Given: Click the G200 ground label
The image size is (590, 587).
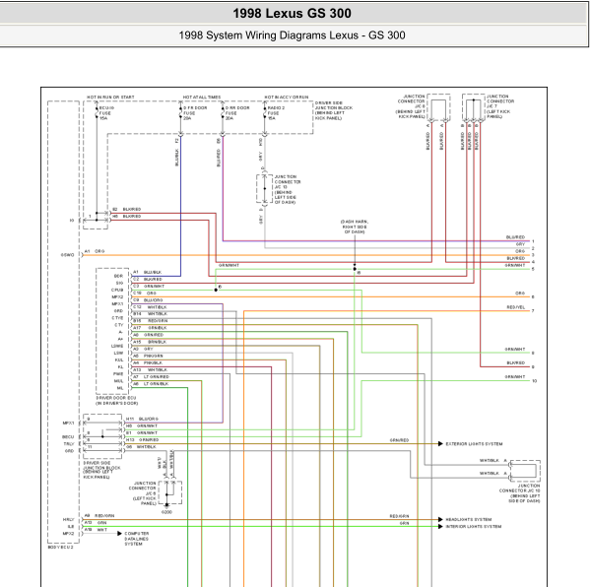Looking at the screenshot, I should [x=166, y=512].
